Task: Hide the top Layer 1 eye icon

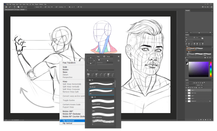Action: pos(186,91)
